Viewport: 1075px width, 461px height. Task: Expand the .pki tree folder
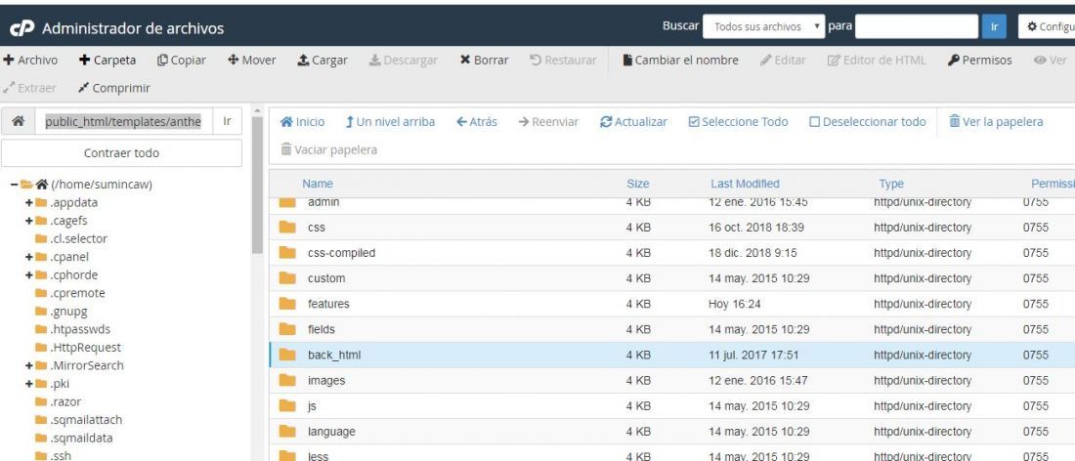coord(28,384)
